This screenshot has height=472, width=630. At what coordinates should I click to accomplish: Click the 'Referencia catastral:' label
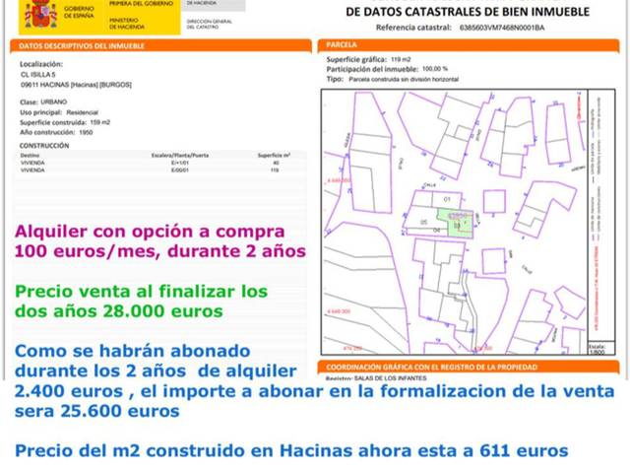pos(413,28)
